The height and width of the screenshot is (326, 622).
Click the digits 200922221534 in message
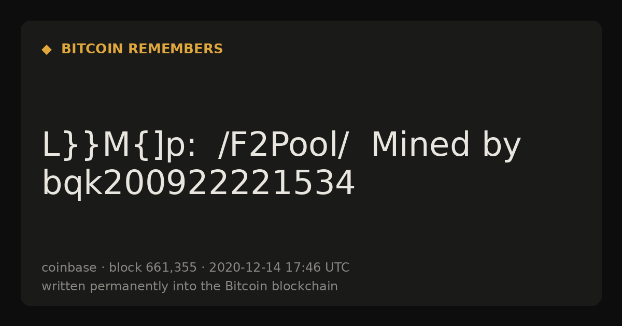click(229, 184)
